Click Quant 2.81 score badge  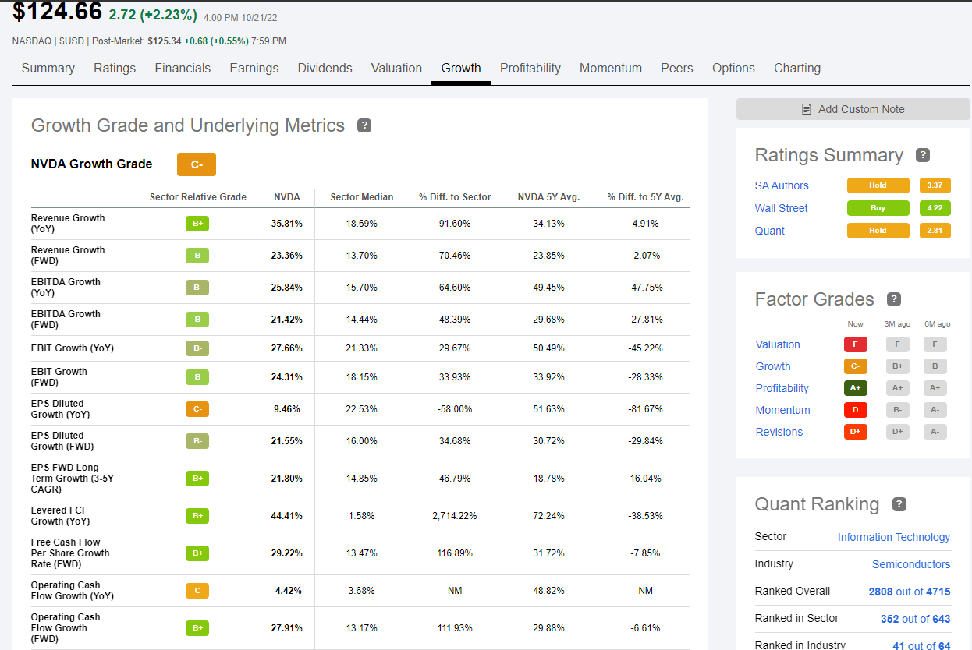pyautogui.click(x=935, y=231)
